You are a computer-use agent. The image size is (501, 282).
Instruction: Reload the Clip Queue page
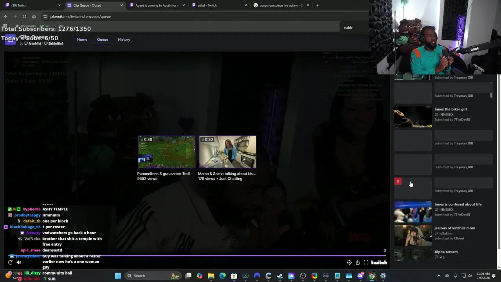(x=24, y=16)
